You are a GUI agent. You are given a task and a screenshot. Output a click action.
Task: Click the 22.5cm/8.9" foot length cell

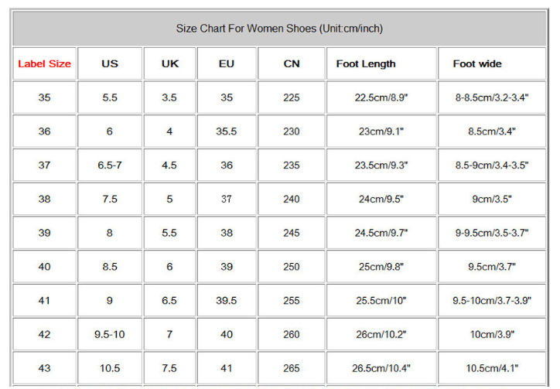click(x=381, y=98)
